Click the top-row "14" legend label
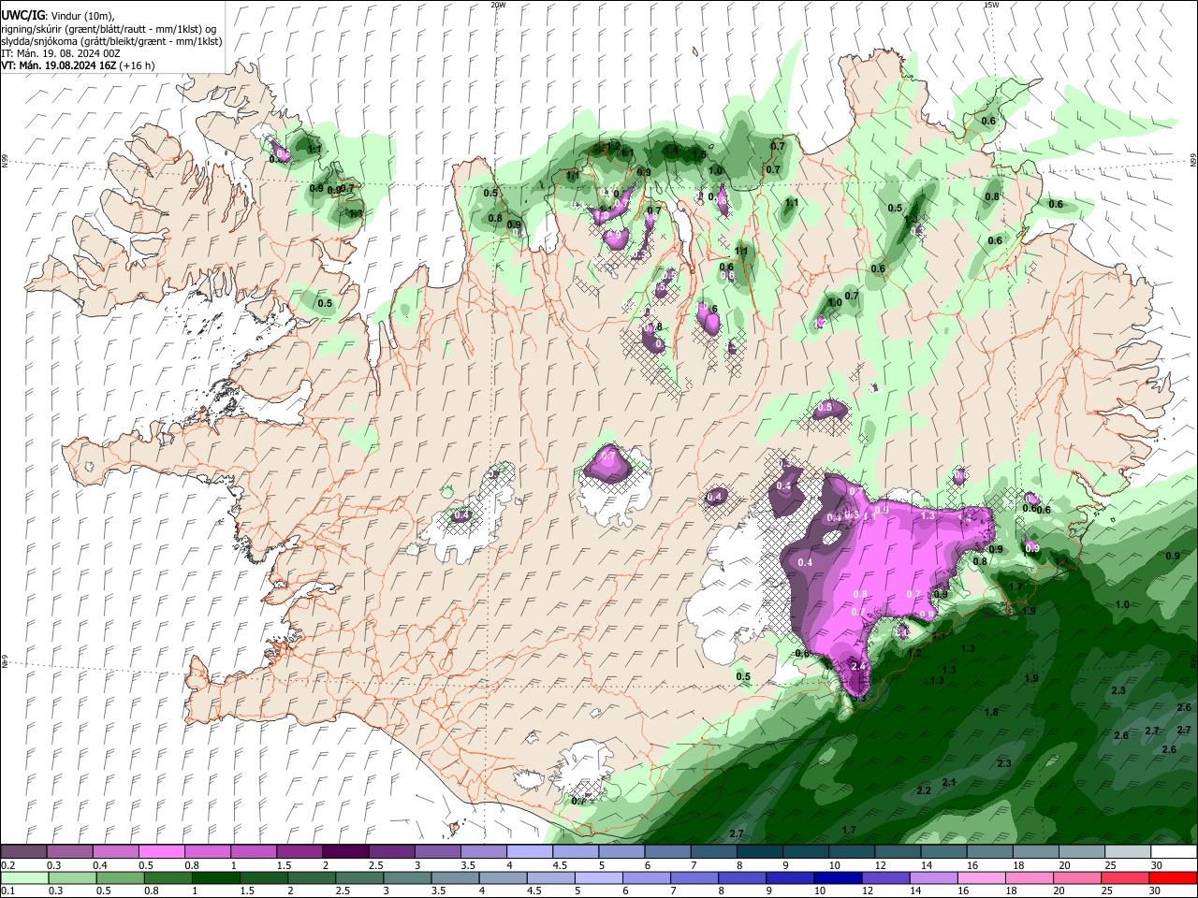Viewport: 1198px width, 898px height. coord(927,865)
